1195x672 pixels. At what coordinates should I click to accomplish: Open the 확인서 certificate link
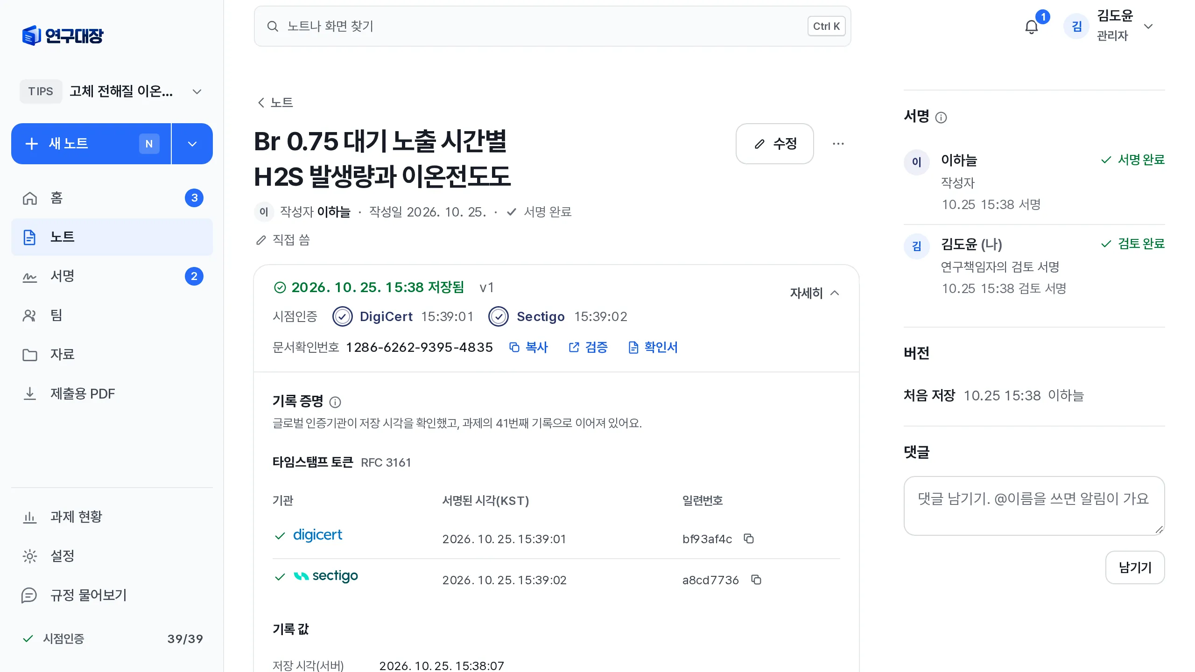[653, 347]
